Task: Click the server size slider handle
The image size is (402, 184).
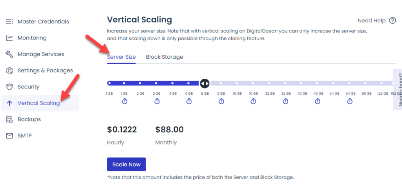Action: click(205, 83)
